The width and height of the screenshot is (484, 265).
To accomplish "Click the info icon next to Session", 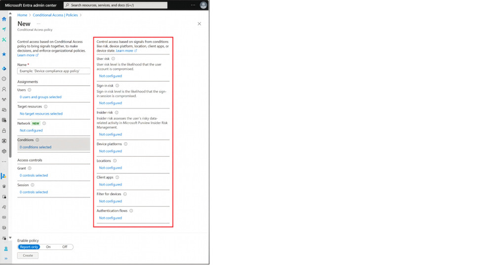I will (x=33, y=185).
